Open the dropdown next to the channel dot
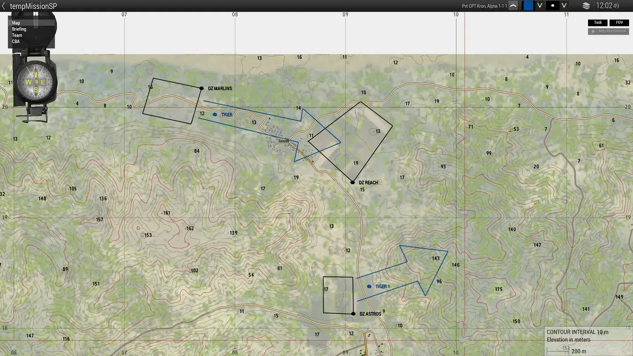The image size is (633, 356). (x=564, y=6)
